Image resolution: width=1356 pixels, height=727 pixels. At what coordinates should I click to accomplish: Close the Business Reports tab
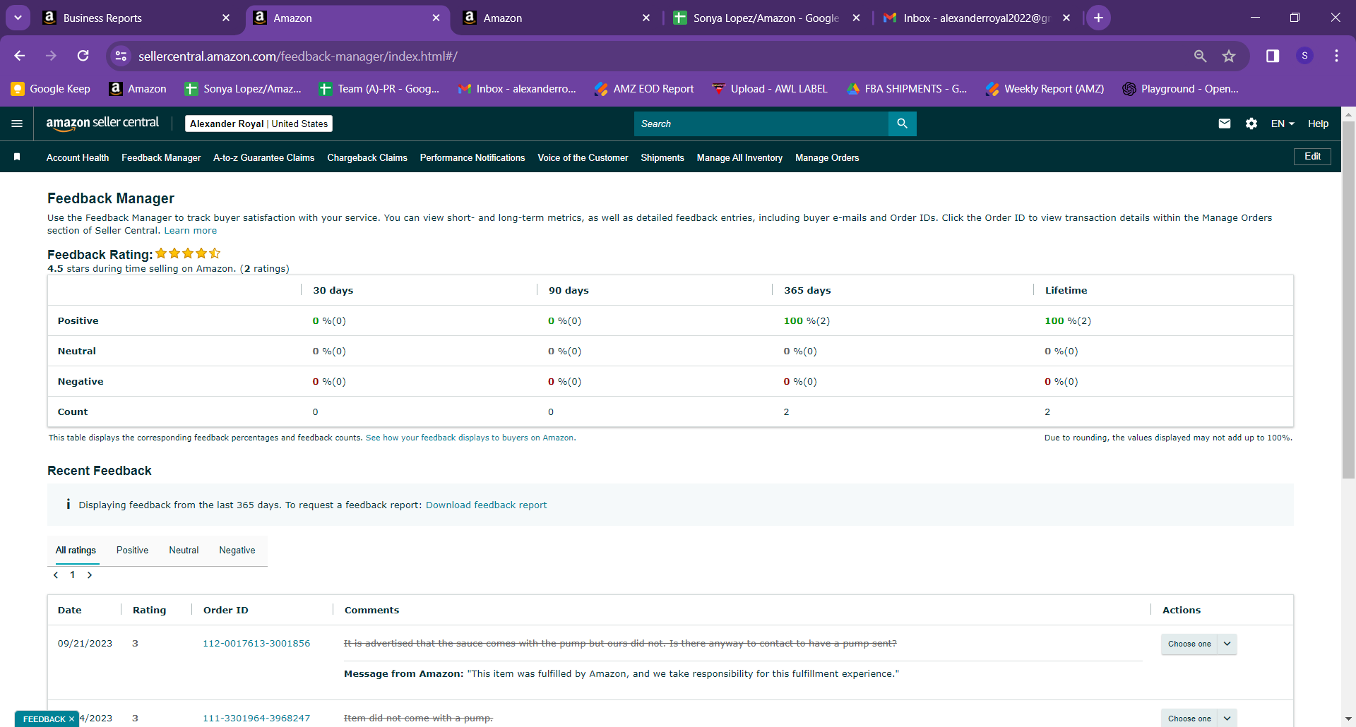[x=226, y=18]
